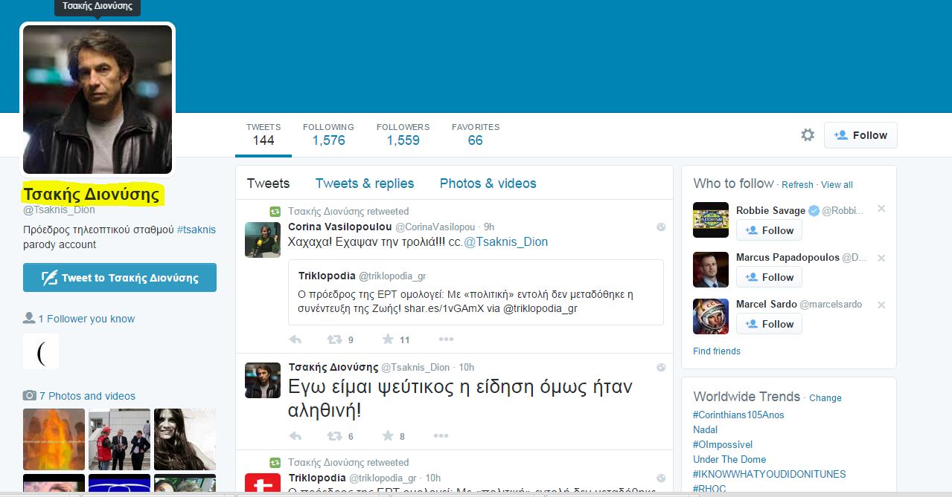This screenshot has height=497, width=952.
Task: Click Corina Vasilopoulou's avatar in the tweet
Action: coord(263,239)
